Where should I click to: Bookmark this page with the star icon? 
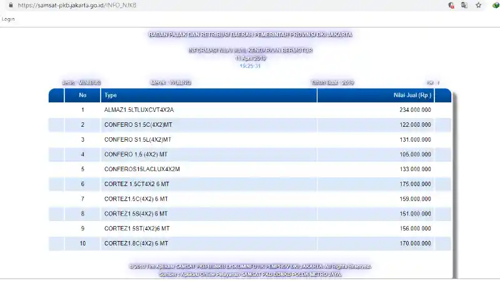pyautogui.click(x=478, y=5)
